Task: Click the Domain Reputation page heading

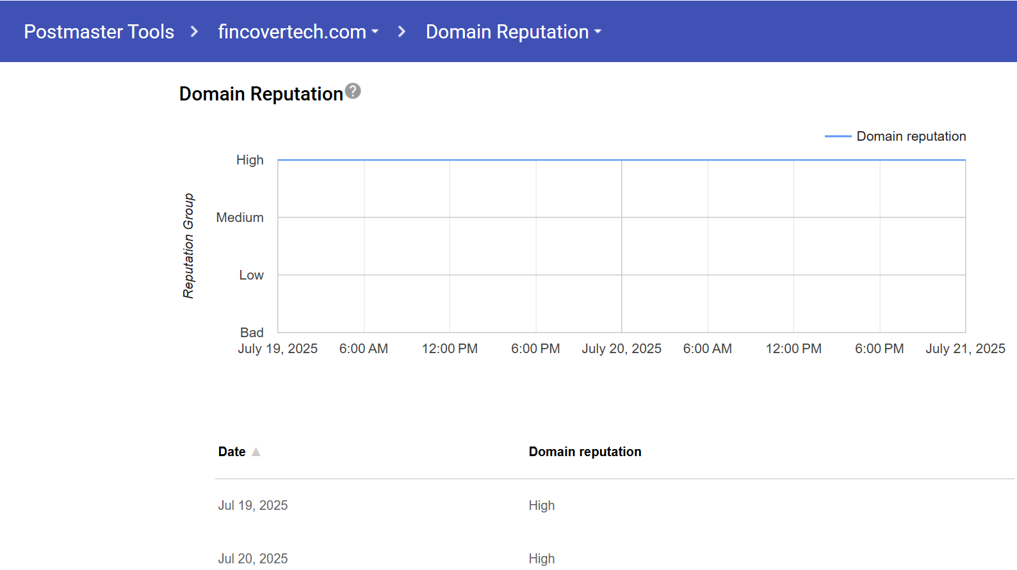Action: (261, 94)
